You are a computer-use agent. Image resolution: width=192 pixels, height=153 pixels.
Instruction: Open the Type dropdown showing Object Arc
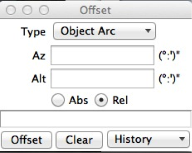pyautogui.click(x=104, y=31)
